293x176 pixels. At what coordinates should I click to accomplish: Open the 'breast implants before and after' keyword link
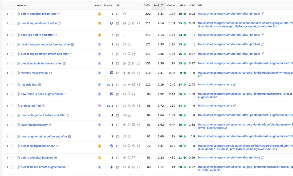[x=41, y=63]
